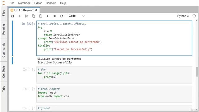Click the unsaved dot on the notebook tab
The width and height of the screenshot is (199, 112).
(36, 10)
